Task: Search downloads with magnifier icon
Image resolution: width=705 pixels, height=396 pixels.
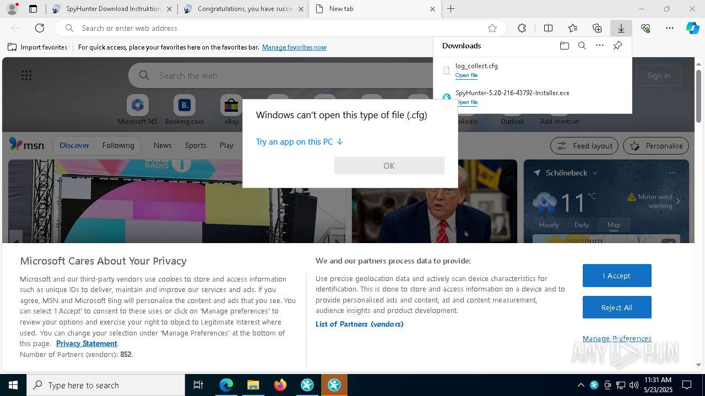Action: tap(582, 46)
